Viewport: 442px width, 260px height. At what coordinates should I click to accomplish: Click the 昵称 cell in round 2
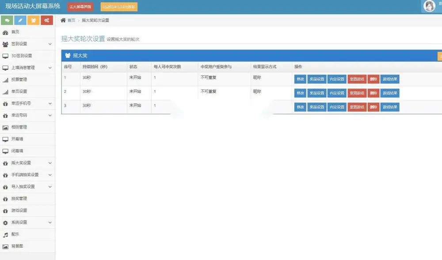(257, 92)
